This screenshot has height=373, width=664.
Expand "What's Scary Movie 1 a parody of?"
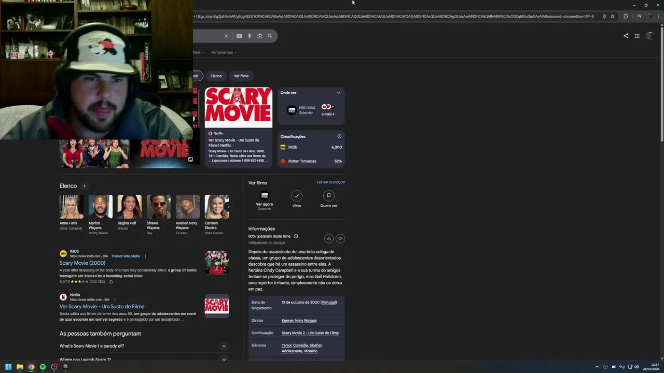[144, 346]
